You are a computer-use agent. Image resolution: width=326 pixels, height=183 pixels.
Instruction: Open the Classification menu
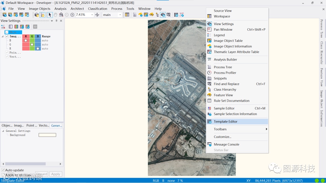97,9
